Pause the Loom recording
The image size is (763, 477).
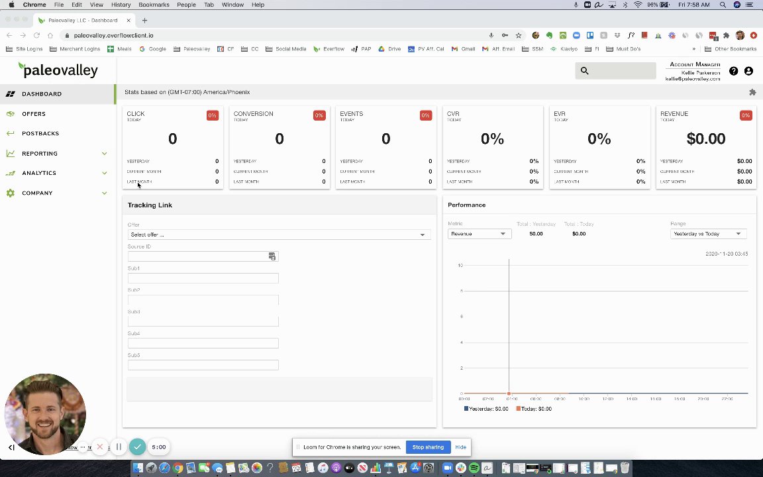[x=119, y=447]
